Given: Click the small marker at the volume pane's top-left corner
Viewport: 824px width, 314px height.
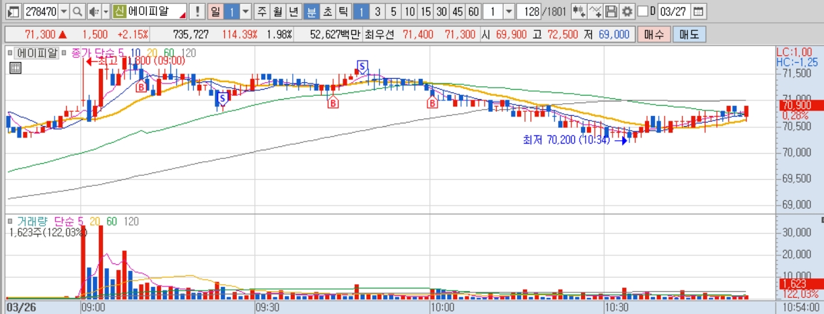Looking at the screenshot, I should point(9,220).
